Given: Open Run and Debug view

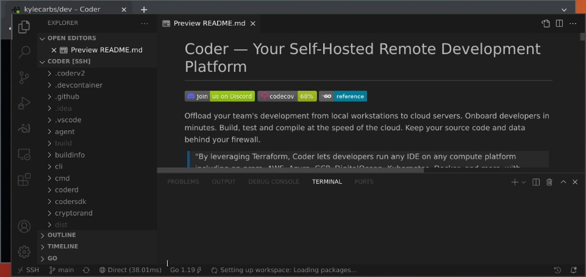Looking at the screenshot, I should pos(24,103).
